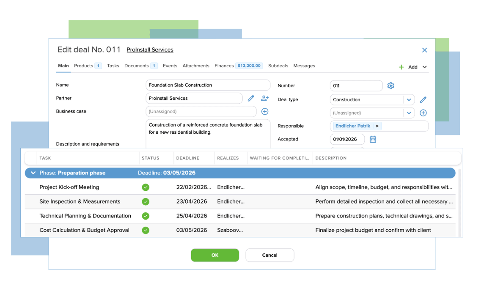Toggle Site Inspection & Measurements status check
The height and width of the screenshot is (308, 484).
click(x=146, y=201)
